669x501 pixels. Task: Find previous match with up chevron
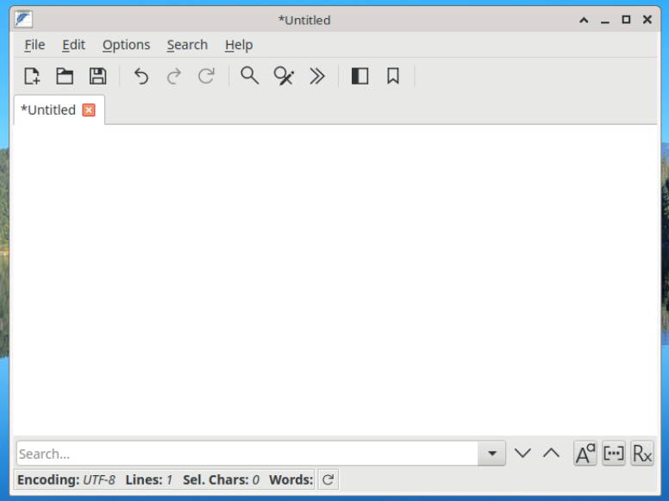[x=551, y=454]
